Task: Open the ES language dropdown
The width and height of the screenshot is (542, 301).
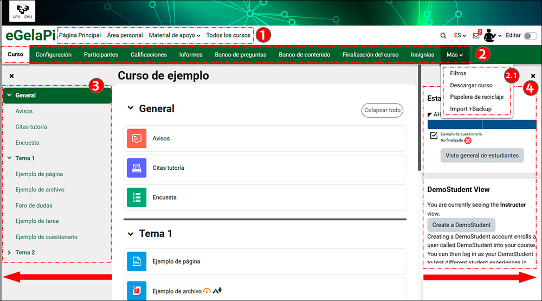Action: pyautogui.click(x=460, y=36)
